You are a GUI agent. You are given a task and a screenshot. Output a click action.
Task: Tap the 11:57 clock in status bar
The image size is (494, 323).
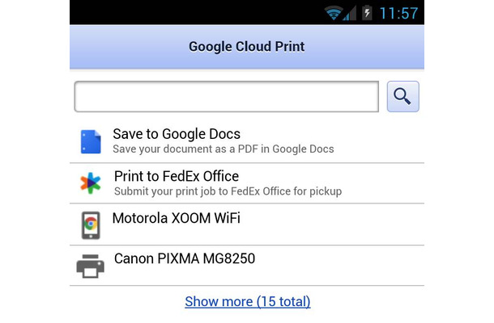399,14
